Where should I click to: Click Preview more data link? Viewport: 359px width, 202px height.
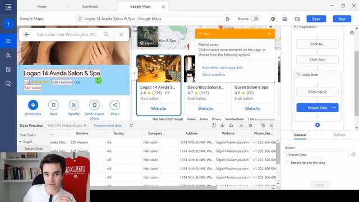pyautogui.click(x=108, y=126)
